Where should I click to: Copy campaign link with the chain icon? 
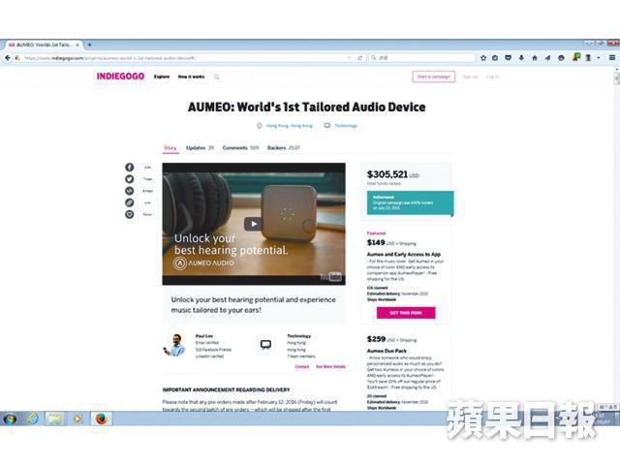point(129,202)
